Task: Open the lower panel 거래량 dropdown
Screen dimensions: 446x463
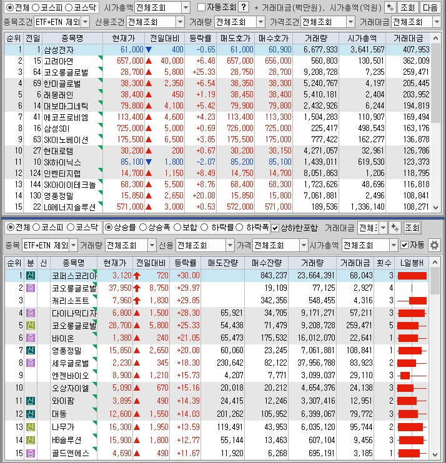Action: coord(152,245)
